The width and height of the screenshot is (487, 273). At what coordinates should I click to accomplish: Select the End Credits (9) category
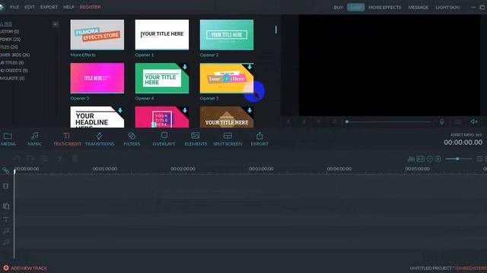[x=14, y=71]
